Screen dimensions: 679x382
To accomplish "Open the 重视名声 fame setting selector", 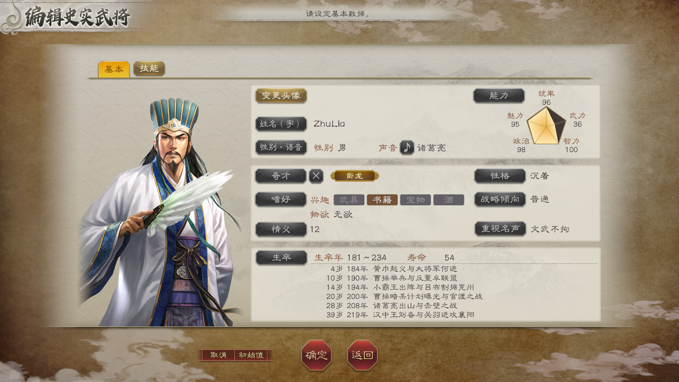I will click(500, 229).
